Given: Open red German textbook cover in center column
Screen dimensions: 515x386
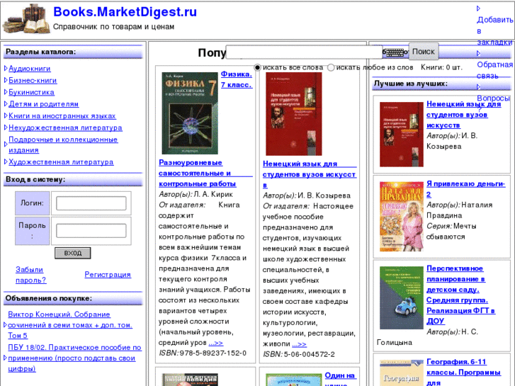Looking at the screenshot, I should [294, 114].
